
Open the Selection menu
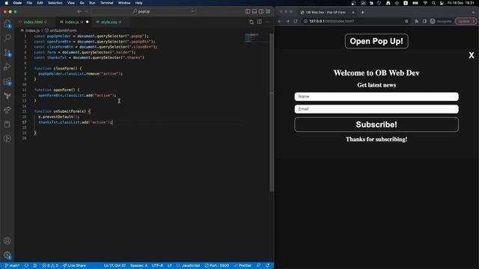tap(55, 3)
